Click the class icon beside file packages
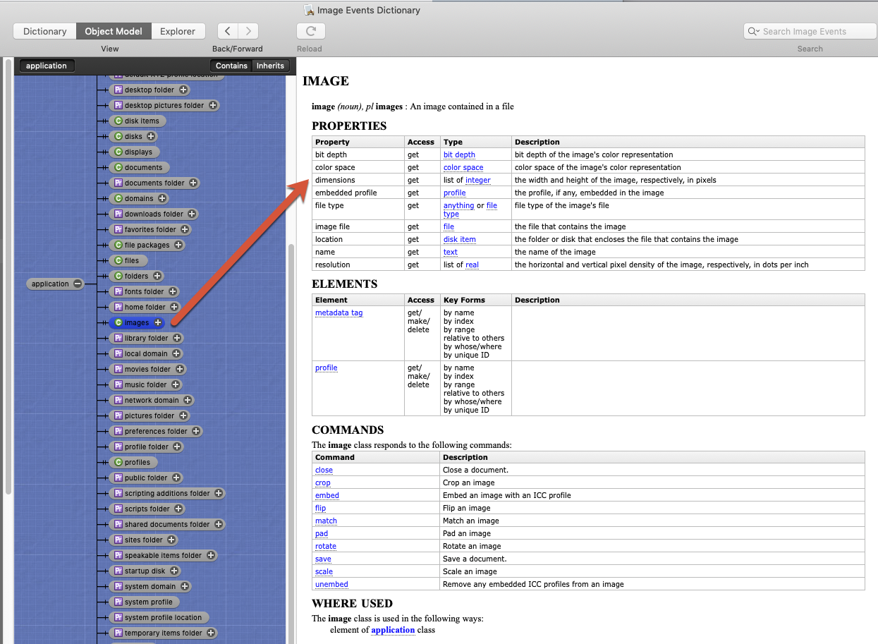The height and width of the screenshot is (644, 878). (x=118, y=245)
